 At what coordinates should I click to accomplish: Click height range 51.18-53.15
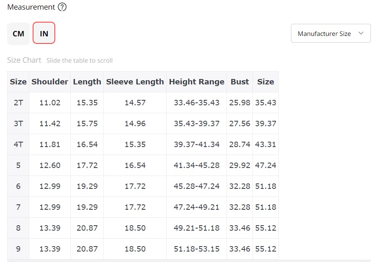click(x=196, y=249)
